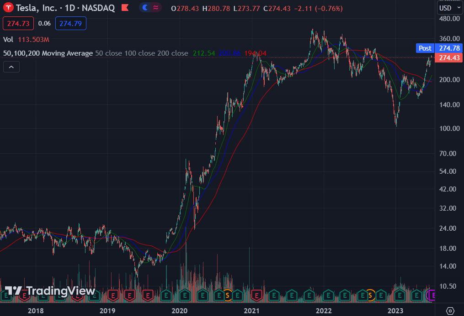Click the green earnings marker above the 2023 label
464x316 pixels.
400,295
